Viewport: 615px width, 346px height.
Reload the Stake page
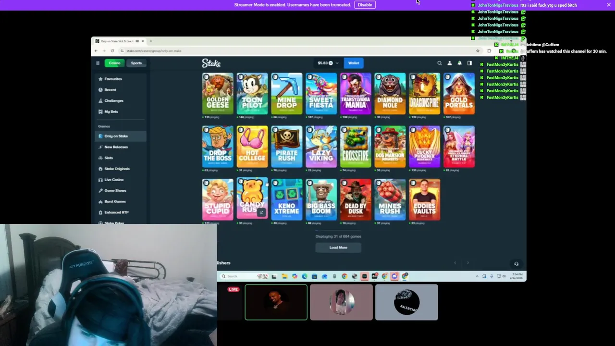[112, 51]
